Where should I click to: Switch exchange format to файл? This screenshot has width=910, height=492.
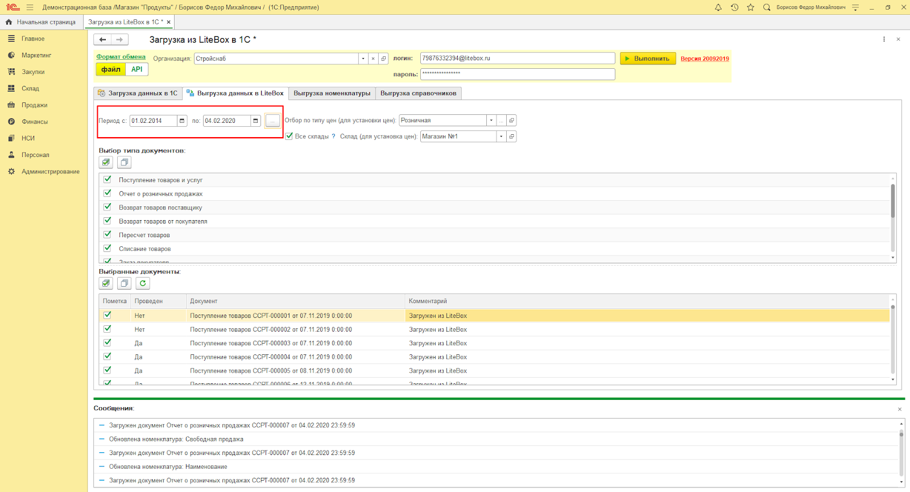(111, 69)
